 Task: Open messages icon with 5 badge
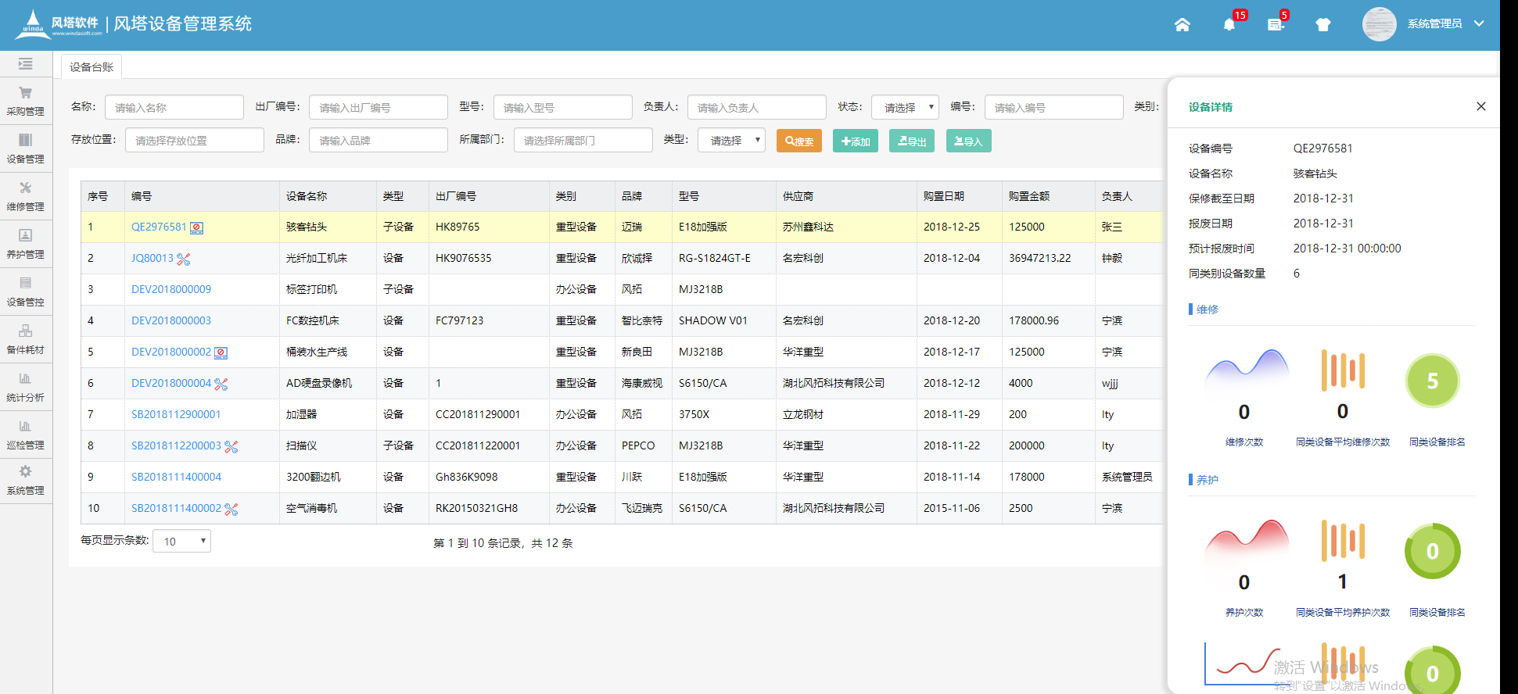(x=1276, y=25)
